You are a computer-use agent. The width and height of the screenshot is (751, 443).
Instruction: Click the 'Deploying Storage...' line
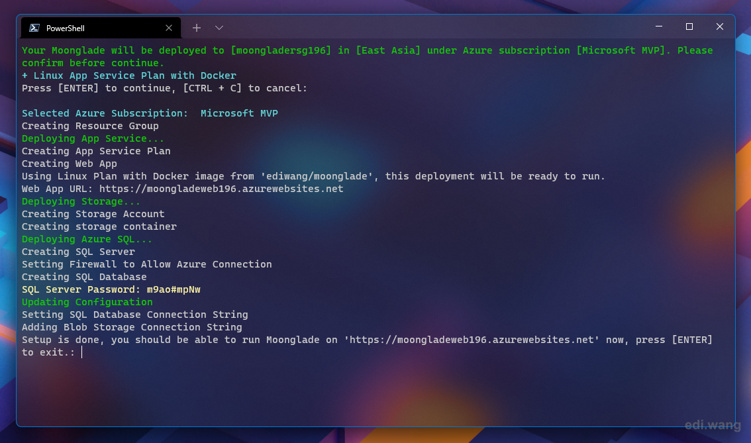click(81, 201)
